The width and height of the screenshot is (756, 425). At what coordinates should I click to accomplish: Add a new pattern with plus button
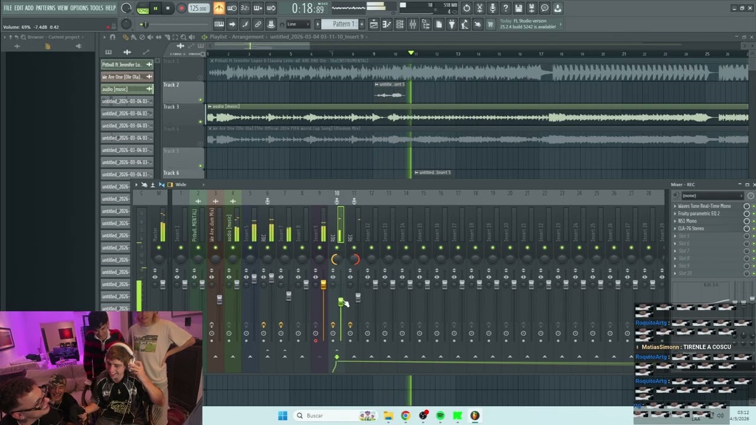coord(361,24)
